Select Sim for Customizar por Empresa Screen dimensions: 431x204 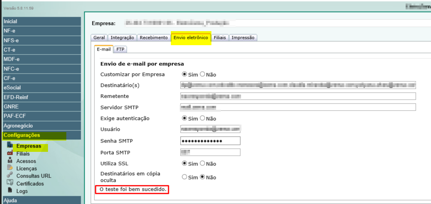pos(185,74)
